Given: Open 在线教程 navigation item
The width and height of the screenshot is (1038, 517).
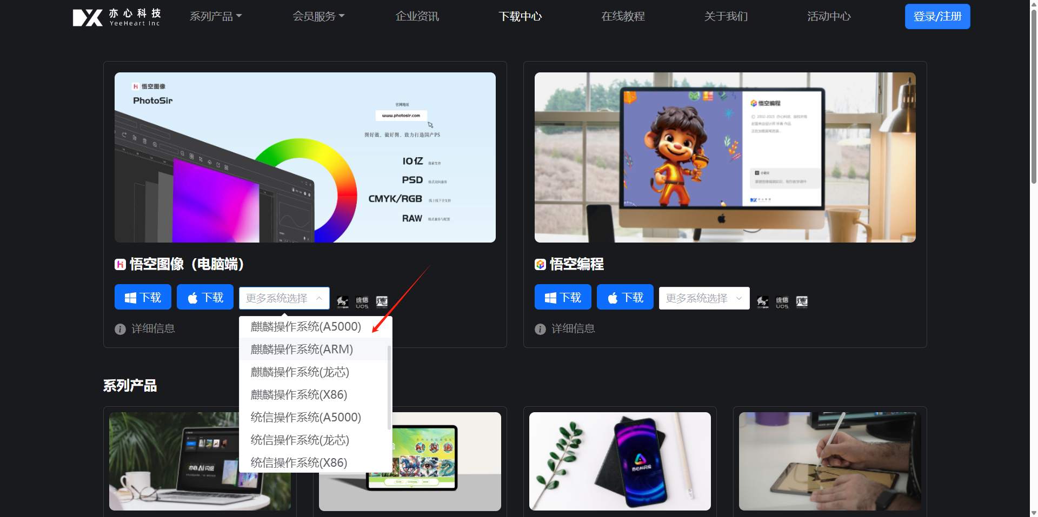Looking at the screenshot, I should point(623,17).
